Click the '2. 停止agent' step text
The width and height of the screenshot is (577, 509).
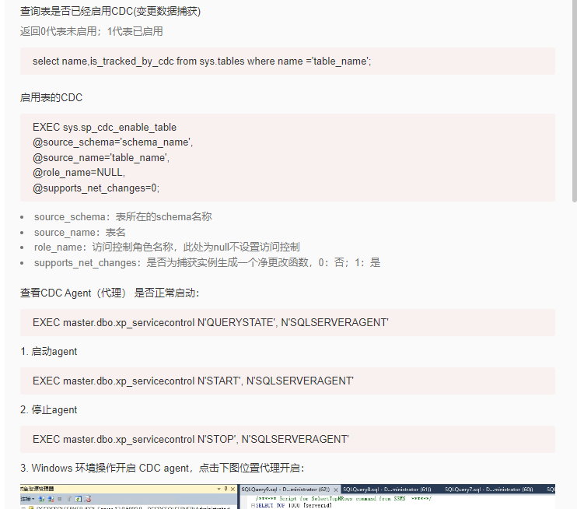(48, 410)
